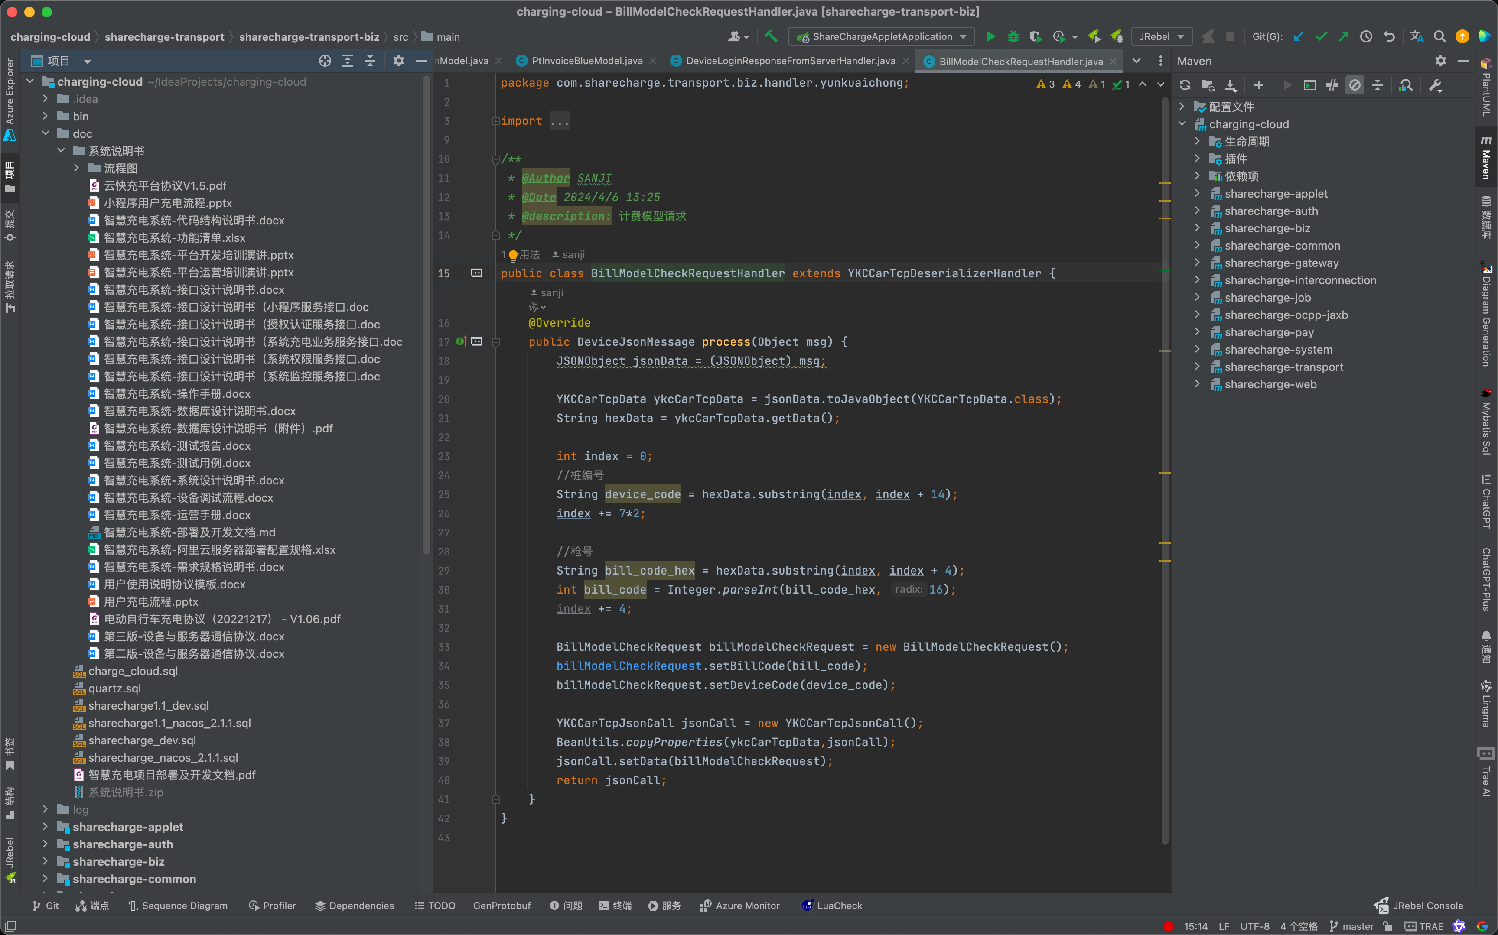Open Search Everywhere magnifier icon

(1439, 36)
